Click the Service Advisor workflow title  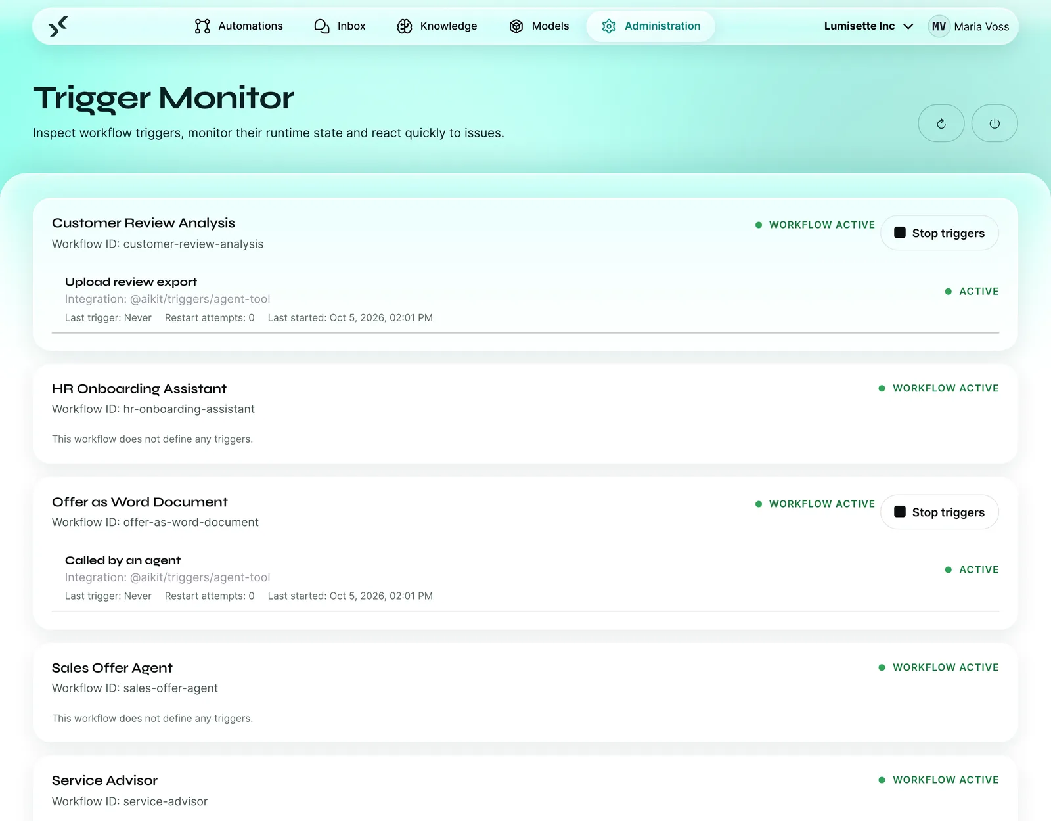click(x=105, y=780)
